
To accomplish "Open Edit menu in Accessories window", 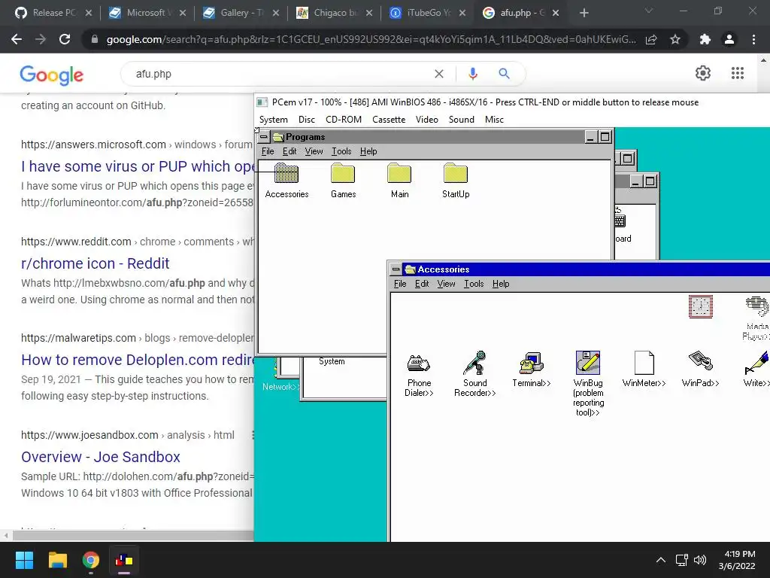I will point(421,284).
